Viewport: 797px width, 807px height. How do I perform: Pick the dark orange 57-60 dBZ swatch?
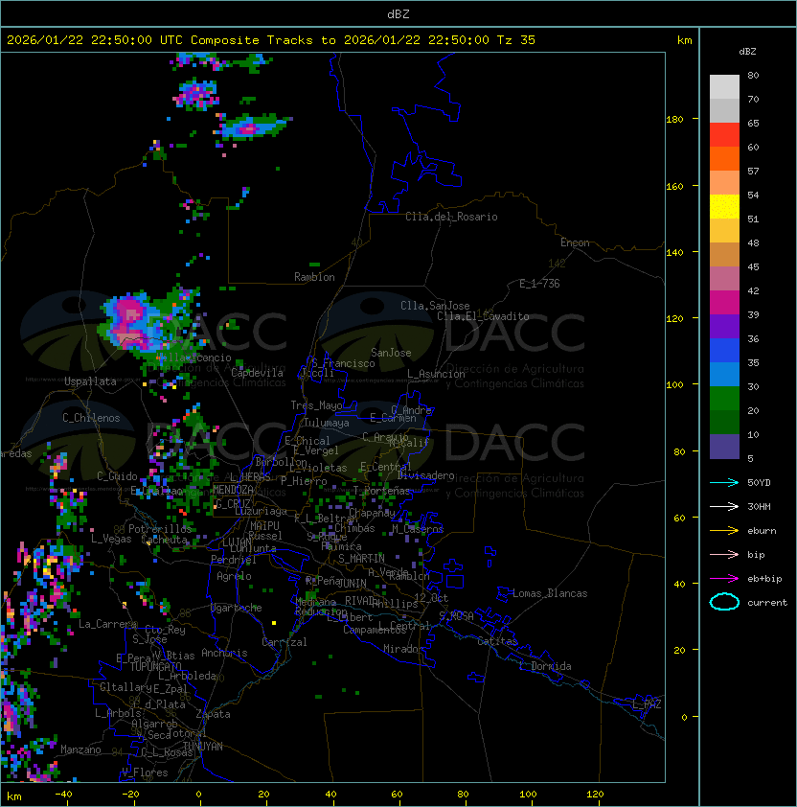point(724,158)
